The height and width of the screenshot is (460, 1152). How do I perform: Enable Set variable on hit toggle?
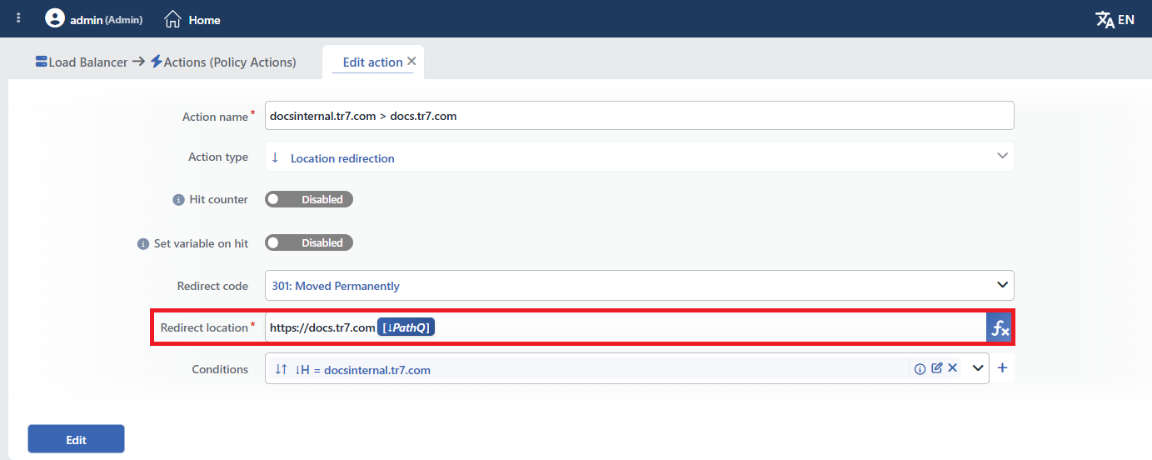tap(309, 242)
